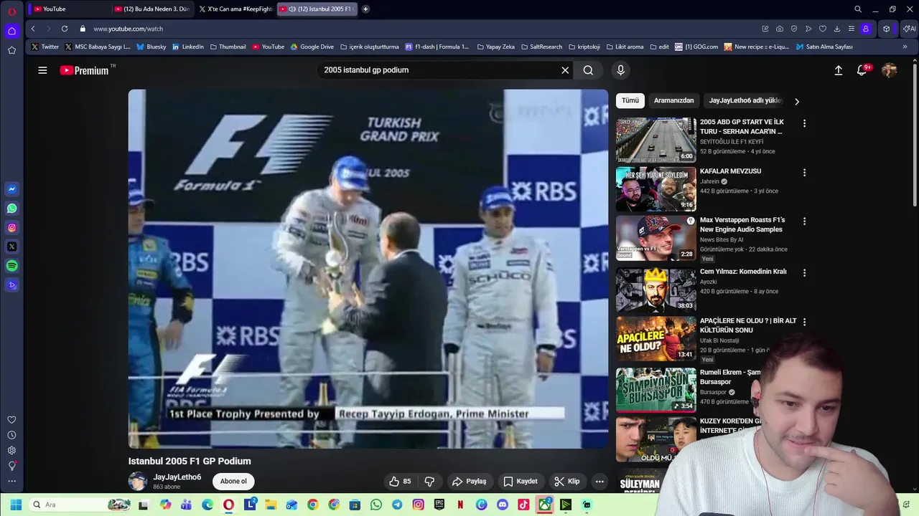
Task: Open sidebar history clock icon
Action: [x=11, y=435]
